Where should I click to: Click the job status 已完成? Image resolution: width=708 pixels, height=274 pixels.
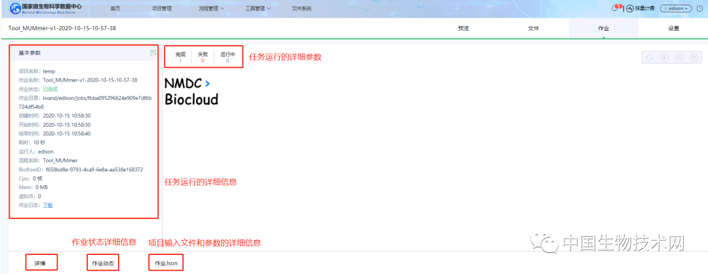(x=50, y=89)
